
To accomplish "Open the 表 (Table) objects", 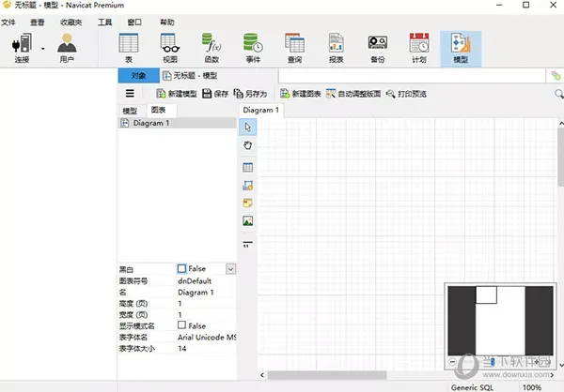I will coord(129,48).
